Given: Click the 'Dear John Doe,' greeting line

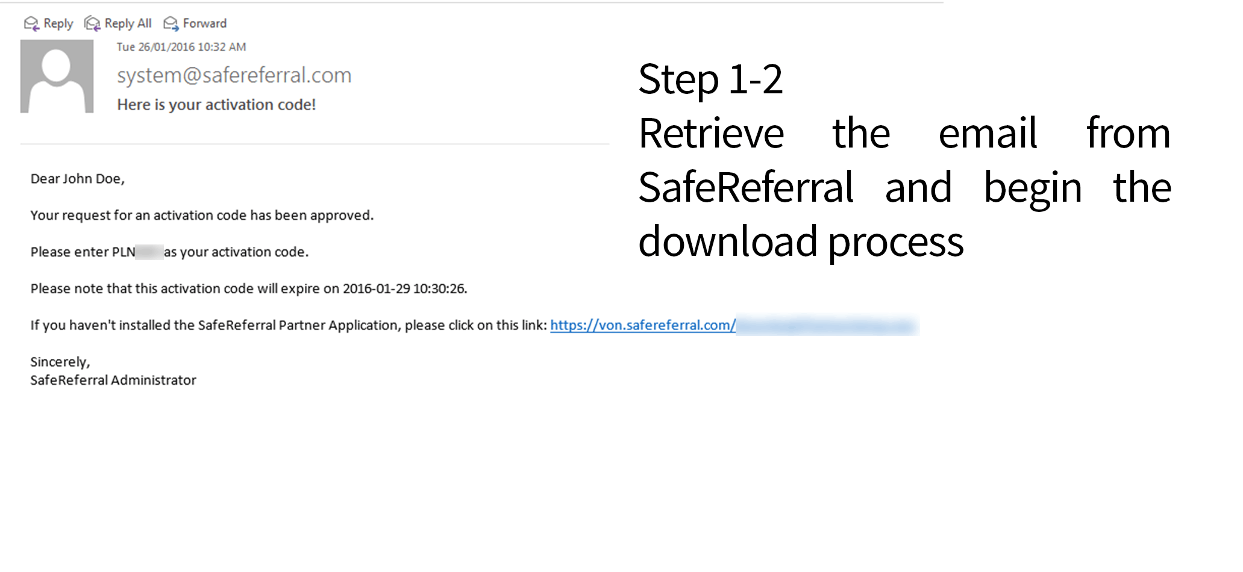Looking at the screenshot, I should click(78, 179).
